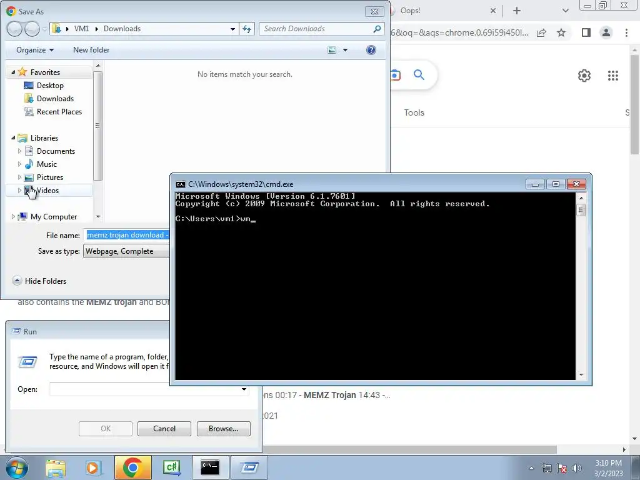Screen dimensions: 640x480
Task: Click the cmd window scrollbar down arrow
Action: point(581,375)
